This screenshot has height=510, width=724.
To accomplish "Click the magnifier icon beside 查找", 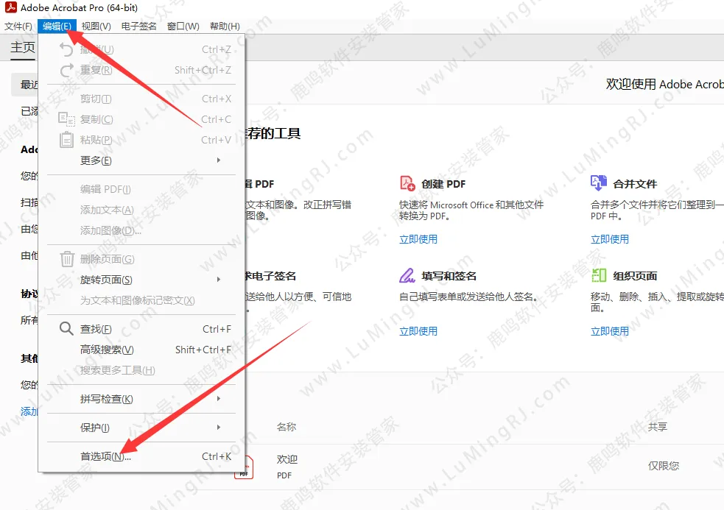I will [x=66, y=329].
